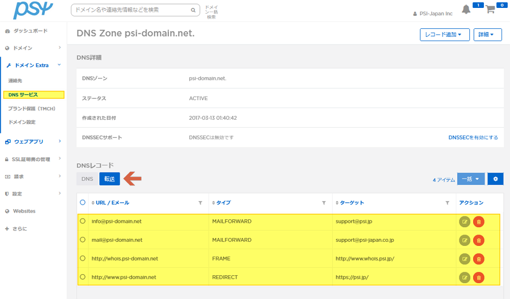This screenshot has height=299, width=510.
Task: Open the 一括 bulk dropdown
Action: 471,179
